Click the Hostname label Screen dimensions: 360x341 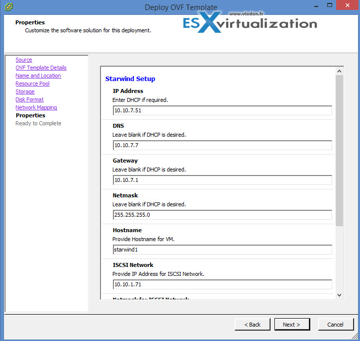pyautogui.click(x=127, y=230)
